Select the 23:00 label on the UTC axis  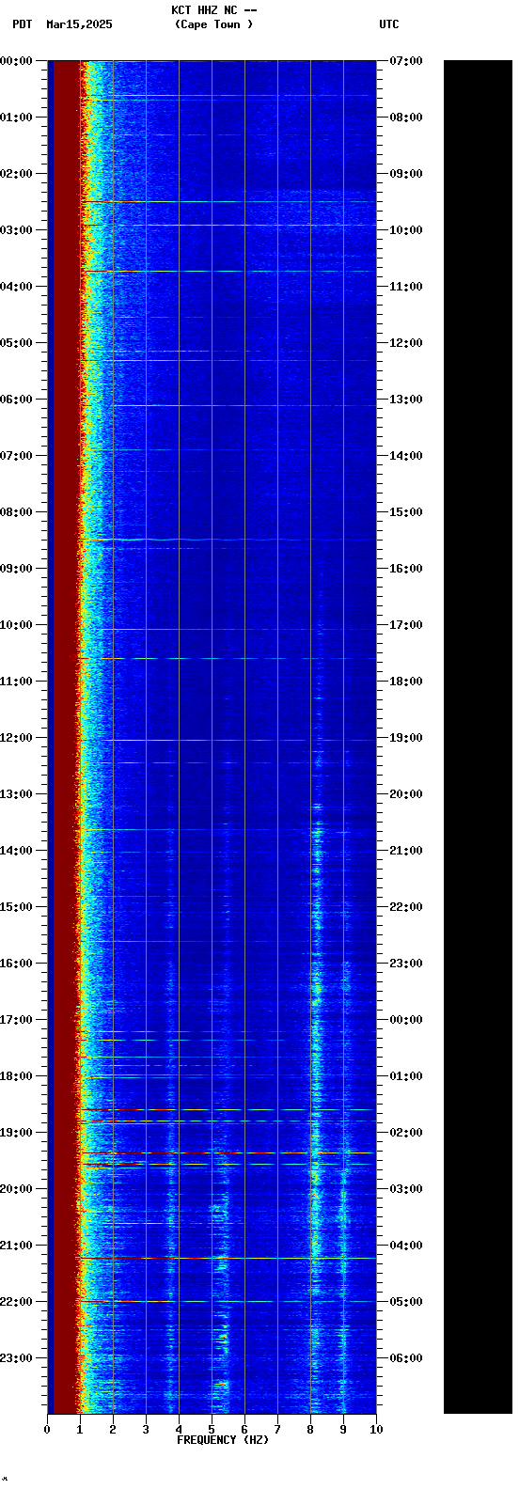click(406, 964)
